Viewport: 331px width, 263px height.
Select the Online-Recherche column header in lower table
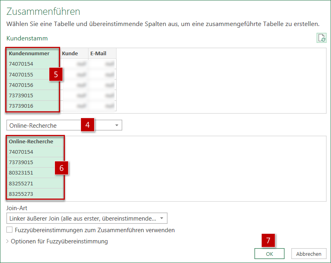point(35,142)
